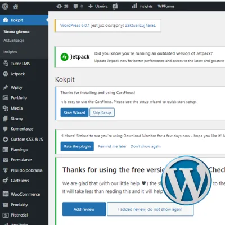
Task: Open WPForms in the admin bar
Action: click(166, 6)
